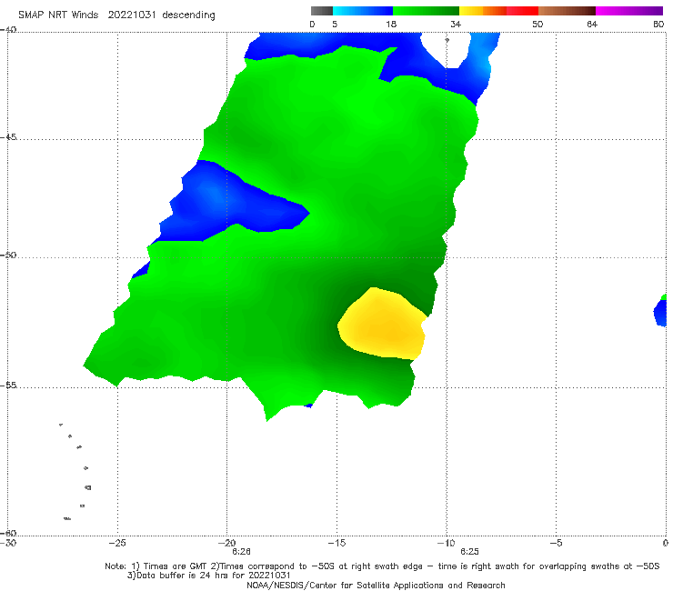The height and width of the screenshot is (591, 673).
Task: Click the yellow high-wind region on the map
Action: click(x=382, y=324)
